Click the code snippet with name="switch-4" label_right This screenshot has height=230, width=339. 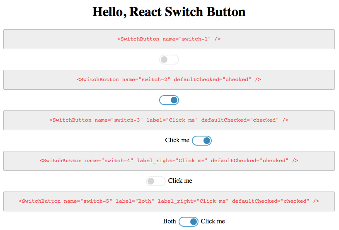pyautogui.click(x=169, y=161)
